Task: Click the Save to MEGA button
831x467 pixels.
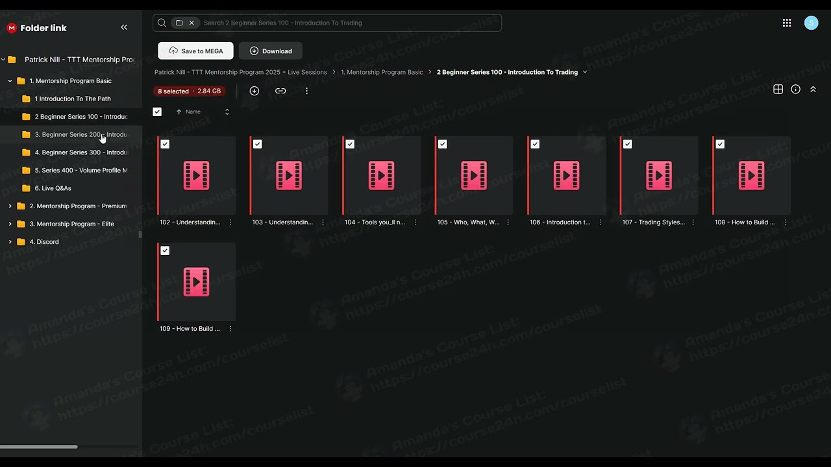Action: (x=195, y=51)
